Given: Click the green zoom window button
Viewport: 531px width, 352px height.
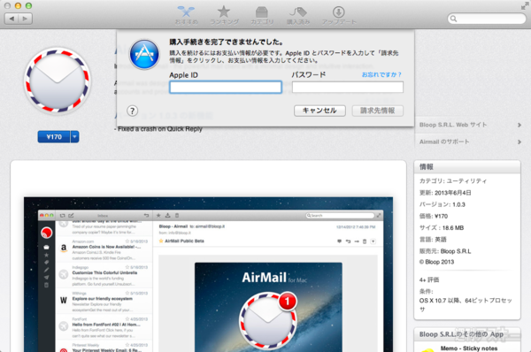Looking at the screenshot, I should 29,6.
